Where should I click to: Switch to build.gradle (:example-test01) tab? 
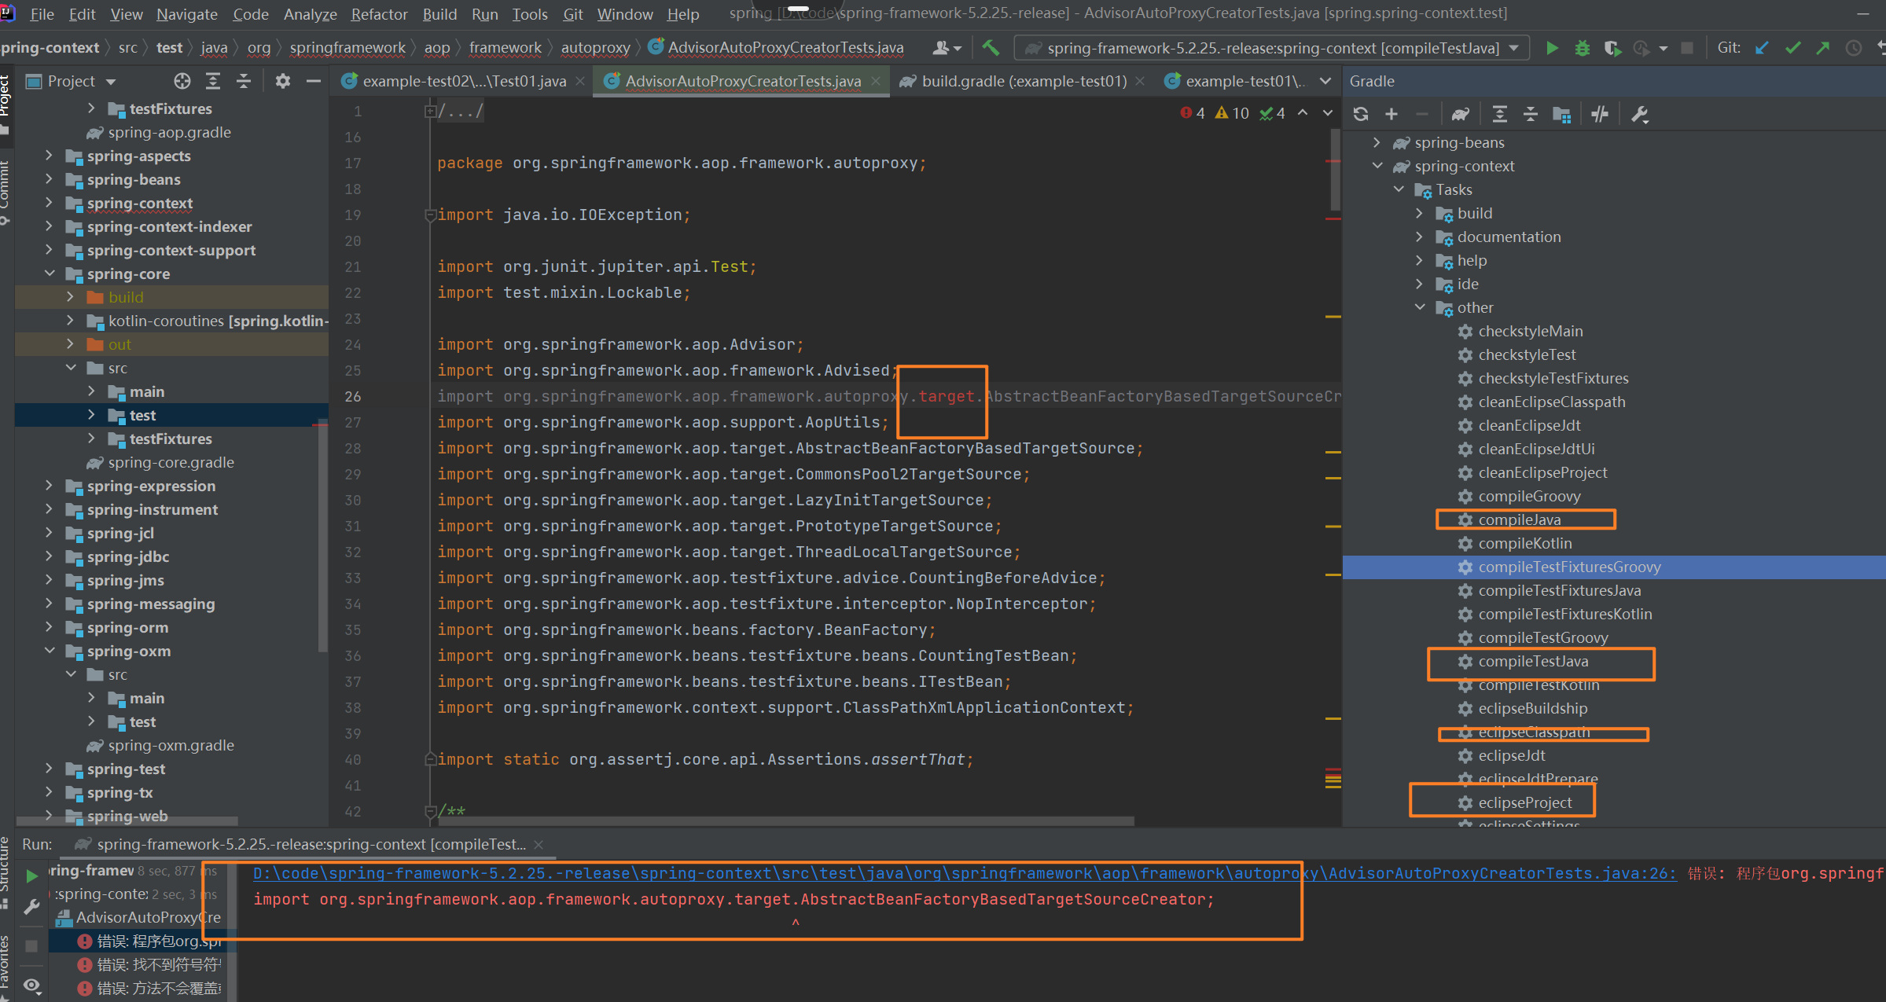pyautogui.click(x=1023, y=81)
